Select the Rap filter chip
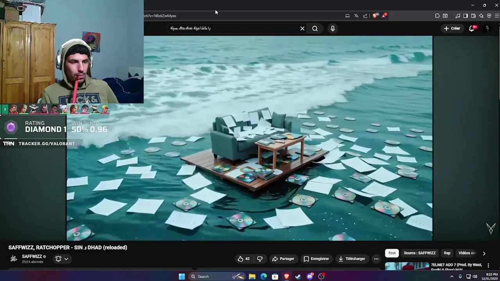 [447, 253]
